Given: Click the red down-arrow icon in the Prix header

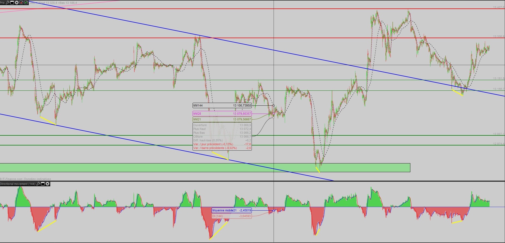Looking at the screenshot, I should click(21, 2).
